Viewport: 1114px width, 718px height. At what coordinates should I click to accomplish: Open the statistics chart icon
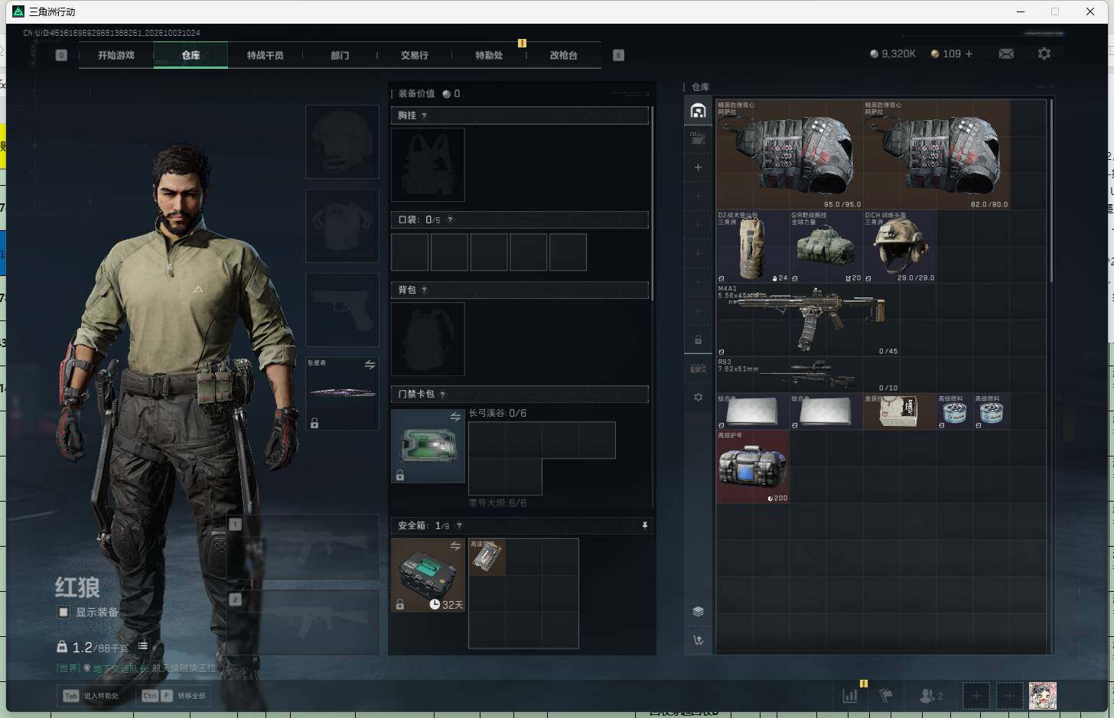point(850,696)
